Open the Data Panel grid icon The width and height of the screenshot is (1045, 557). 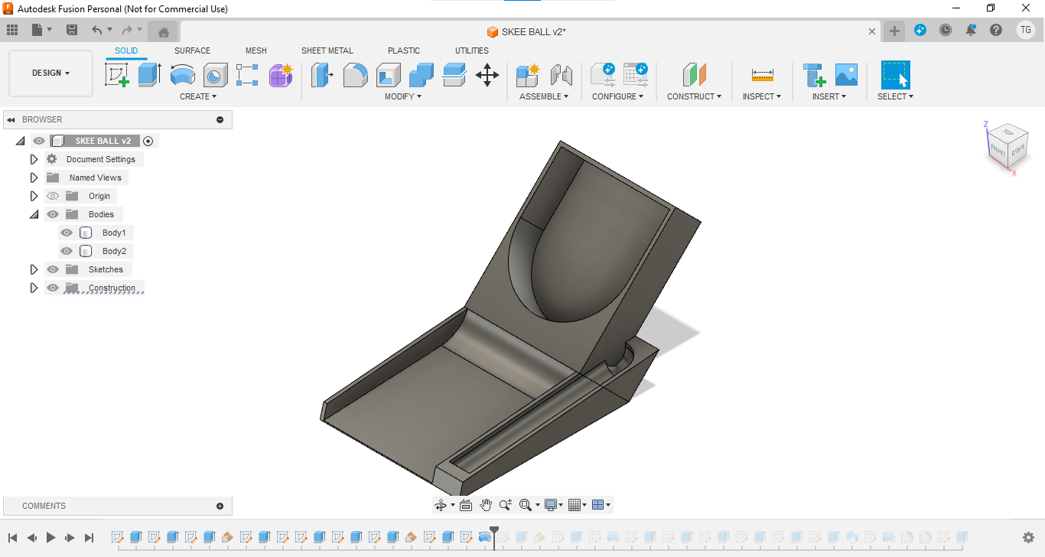12,30
